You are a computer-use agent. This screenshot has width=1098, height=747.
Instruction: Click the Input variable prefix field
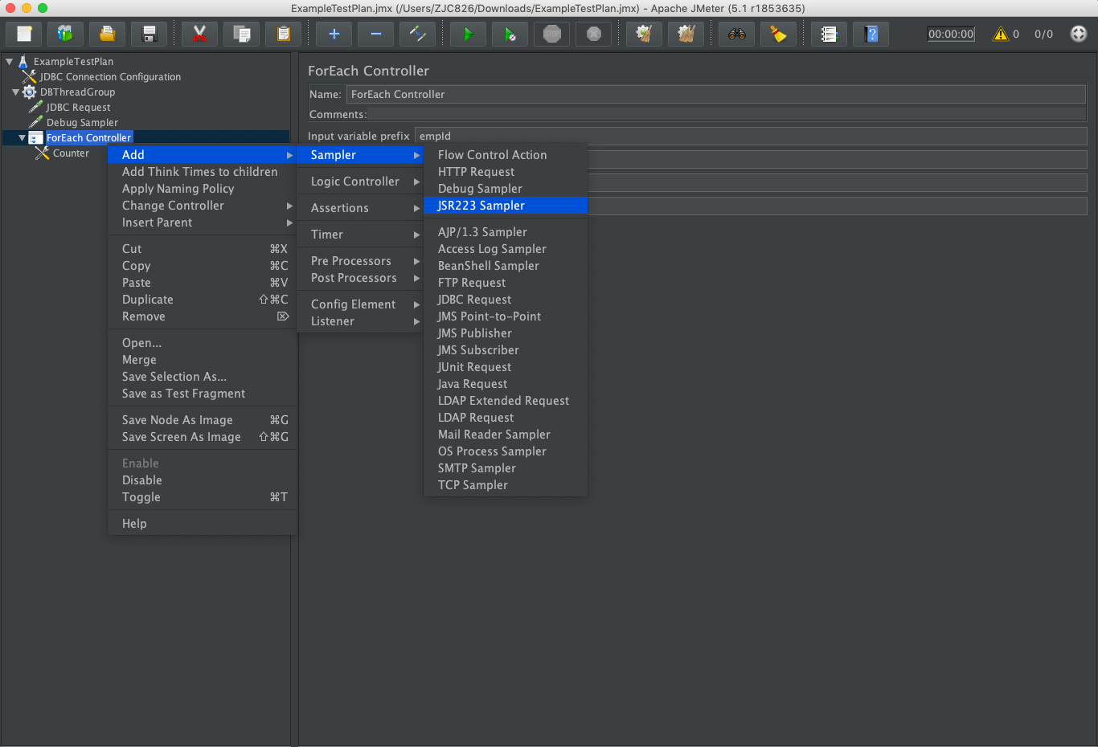click(751, 136)
